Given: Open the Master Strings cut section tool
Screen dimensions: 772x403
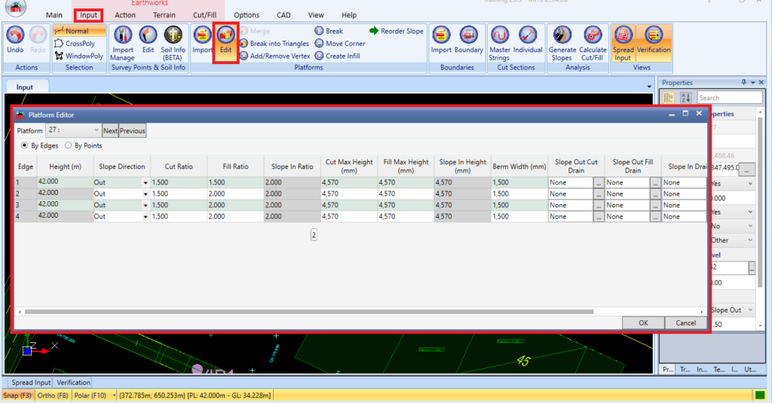Looking at the screenshot, I should coord(500,43).
